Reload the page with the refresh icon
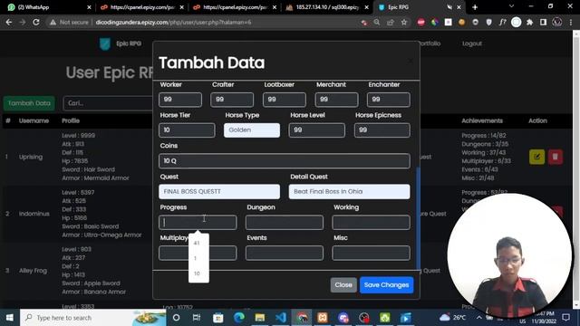This screenshot has width=580, height=326. point(36,23)
